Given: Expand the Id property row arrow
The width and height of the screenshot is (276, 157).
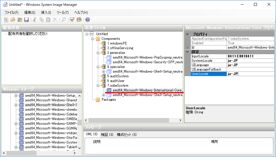Looking at the screenshot, I should pos(188,47).
